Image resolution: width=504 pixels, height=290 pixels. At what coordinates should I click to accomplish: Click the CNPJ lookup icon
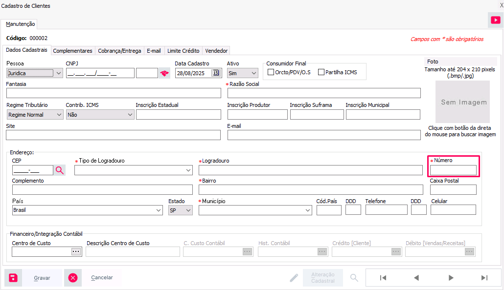[x=164, y=73]
